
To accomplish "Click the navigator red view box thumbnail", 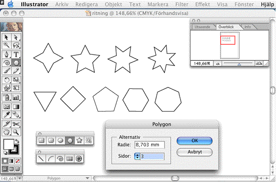I will [x=228, y=40].
